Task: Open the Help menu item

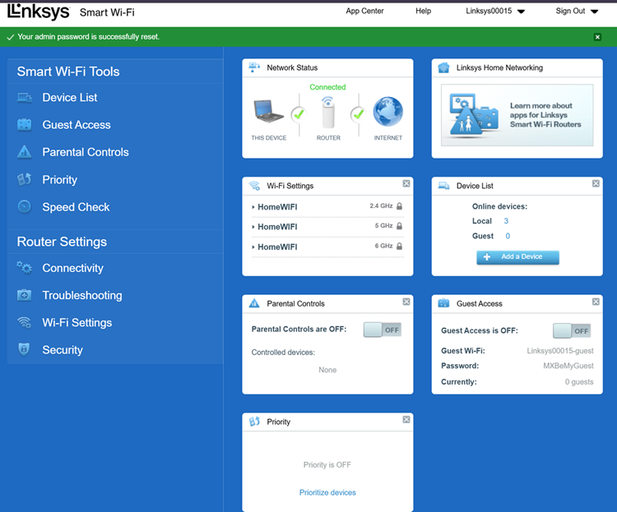Action: click(423, 11)
